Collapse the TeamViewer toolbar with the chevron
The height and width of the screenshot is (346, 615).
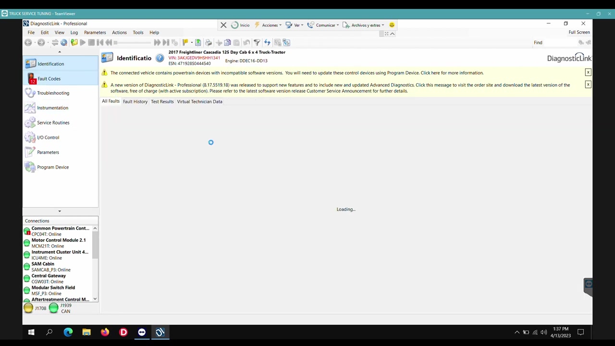[392, 34]
